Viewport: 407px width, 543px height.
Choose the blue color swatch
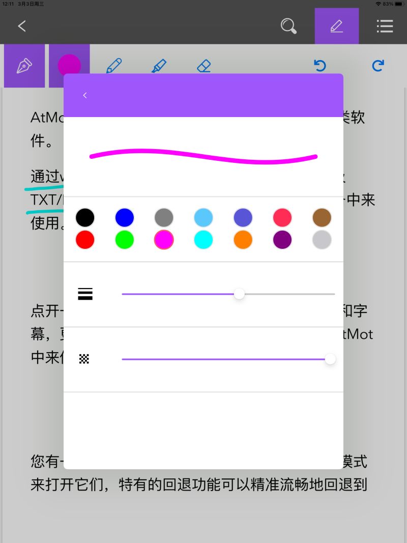click(125, 217)
